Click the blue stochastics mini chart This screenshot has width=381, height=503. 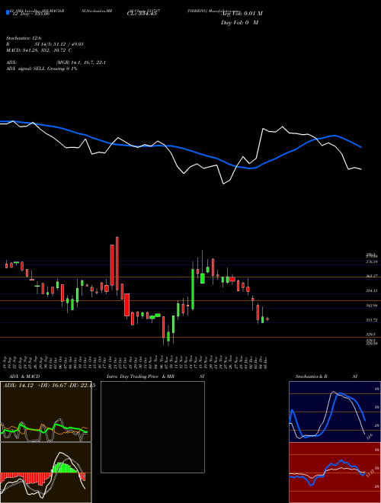point(335,412)
